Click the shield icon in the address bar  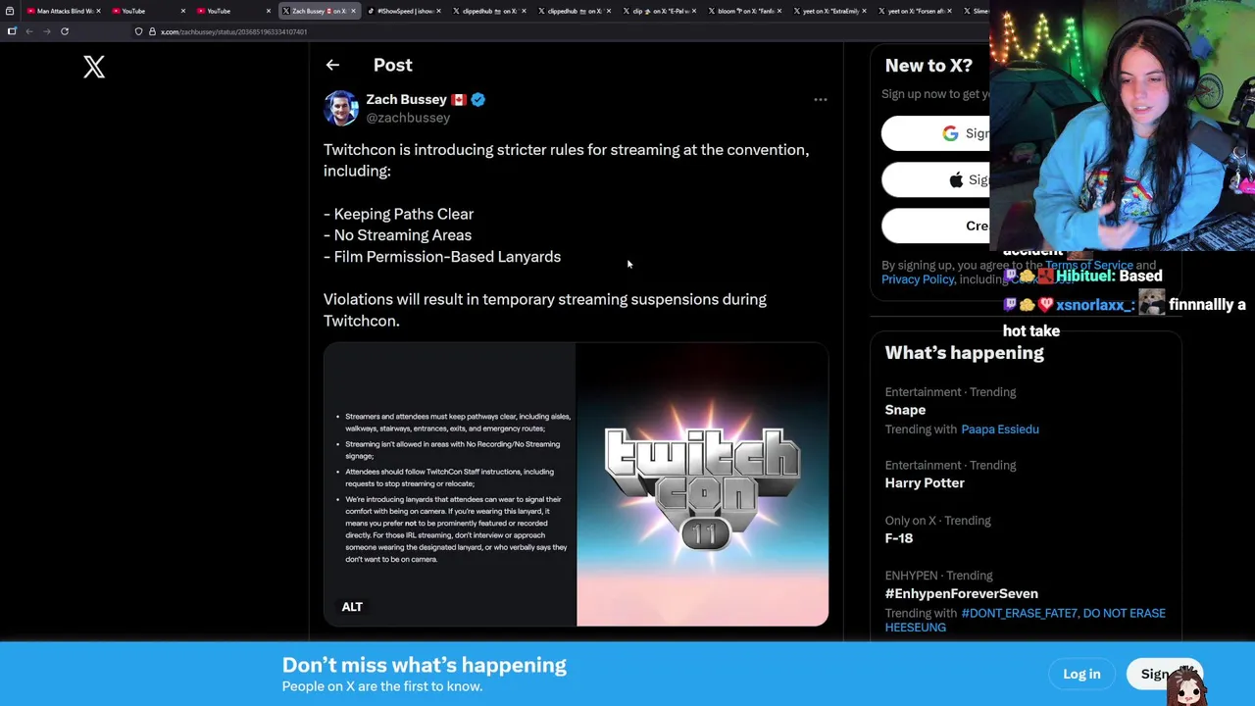click(x=138, y=31)
